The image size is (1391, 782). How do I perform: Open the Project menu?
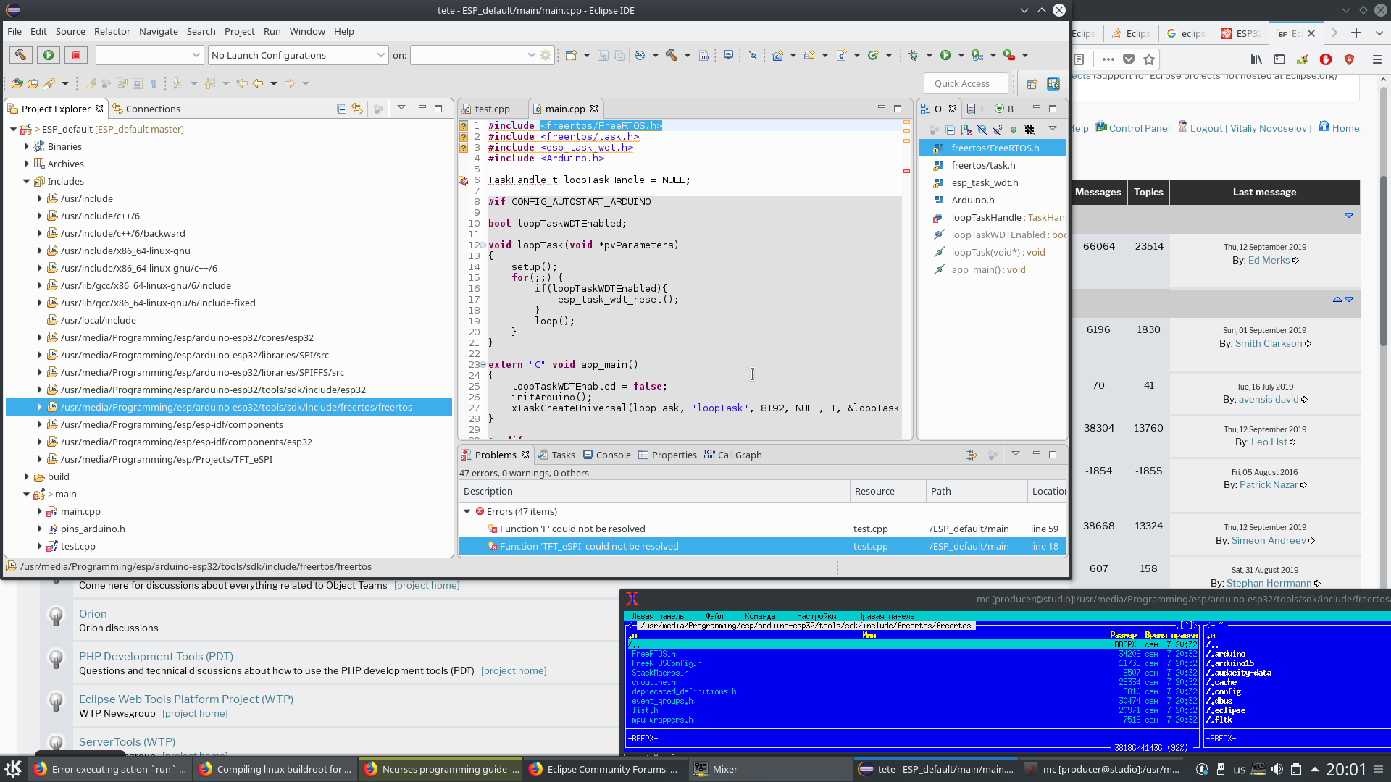tap(240, 31)
